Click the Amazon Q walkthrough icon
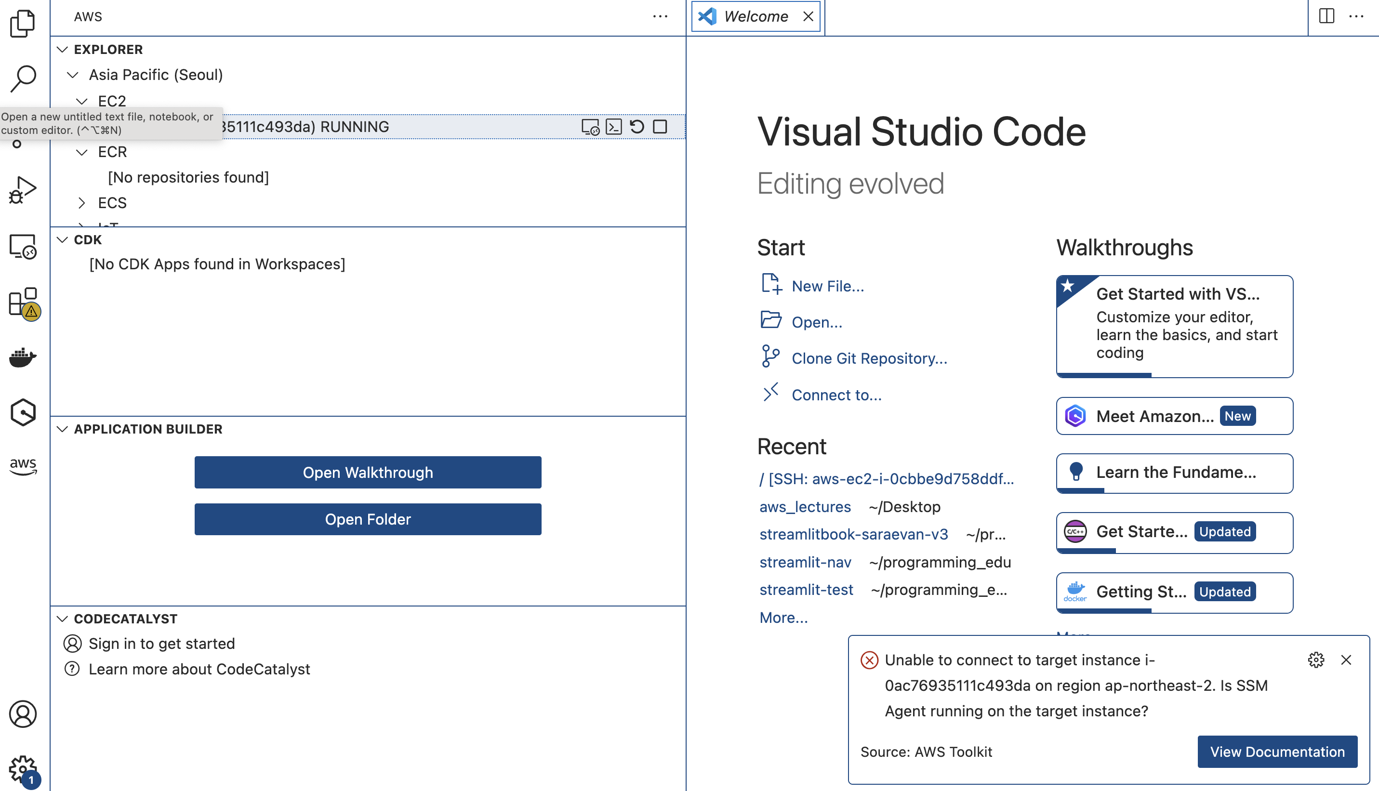The width and height of the screenshot is (1379, 791). coord(1075,416)
